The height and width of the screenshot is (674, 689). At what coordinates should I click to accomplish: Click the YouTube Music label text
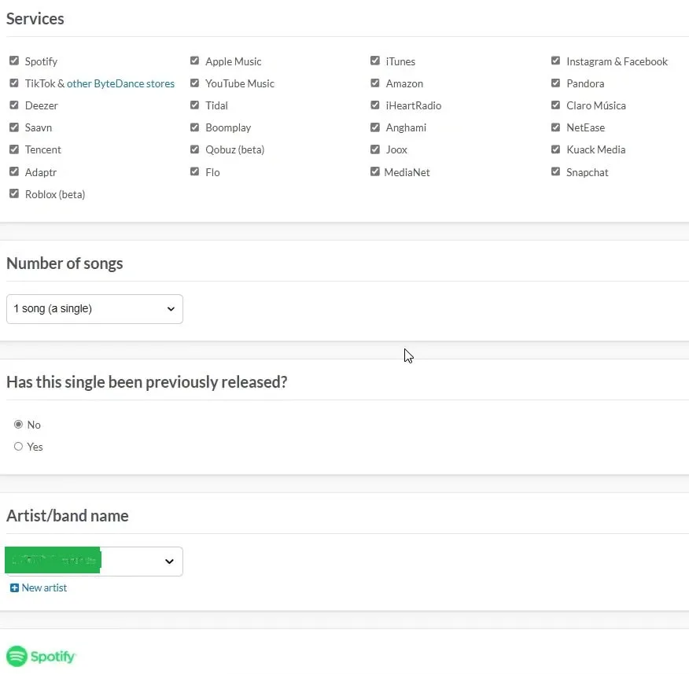[240, 83]
